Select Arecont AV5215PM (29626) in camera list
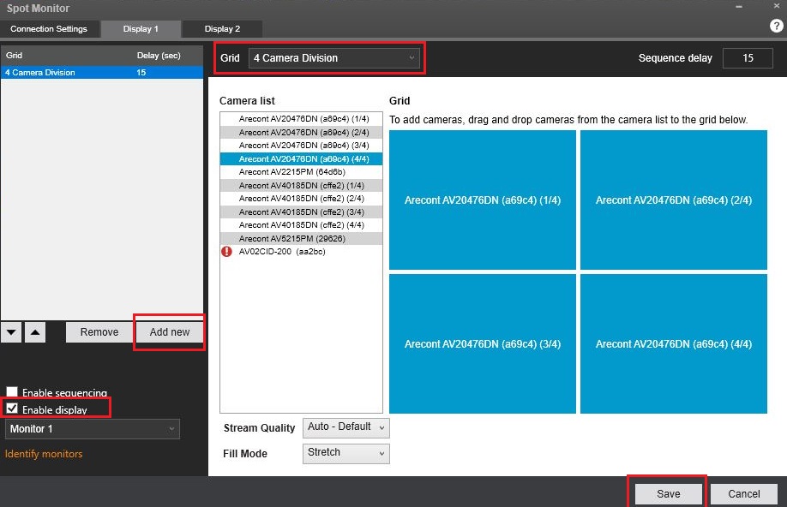 click(x=301, y=239)
